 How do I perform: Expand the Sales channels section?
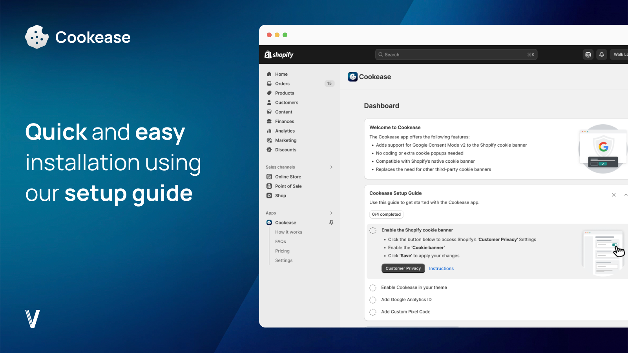click(332, 167)
